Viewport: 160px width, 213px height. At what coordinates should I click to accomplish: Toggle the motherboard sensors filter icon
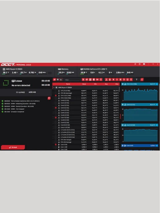click(90, 80)
